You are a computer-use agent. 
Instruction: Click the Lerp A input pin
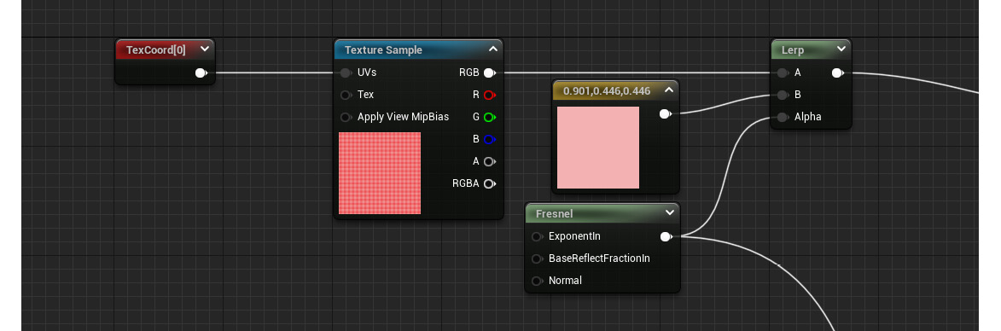click(x=783, y=73)
